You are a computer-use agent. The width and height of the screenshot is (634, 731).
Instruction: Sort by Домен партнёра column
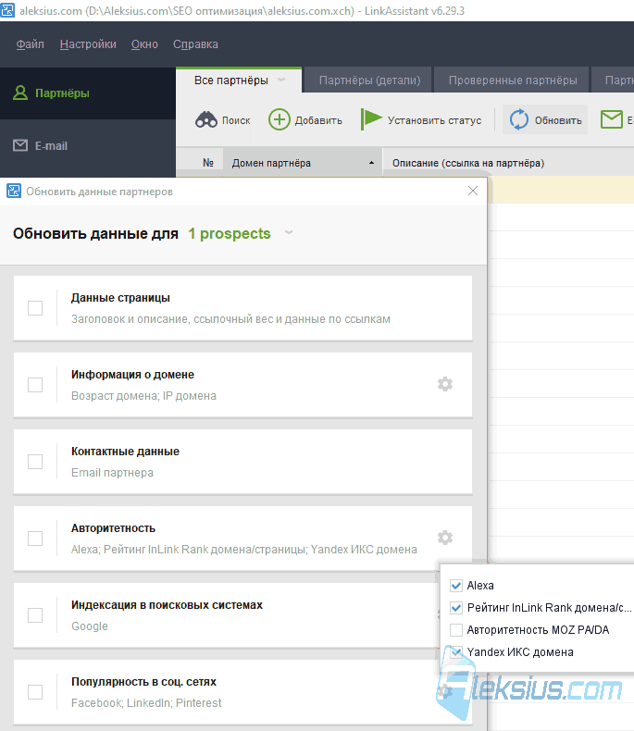tap(303, 163)
